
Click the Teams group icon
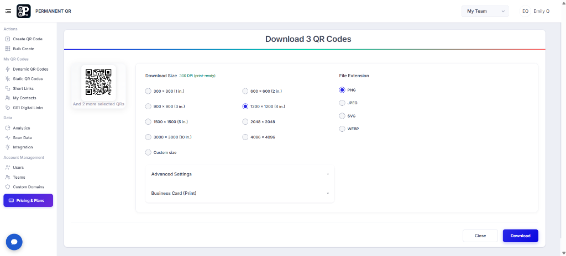tap(8, 177)
